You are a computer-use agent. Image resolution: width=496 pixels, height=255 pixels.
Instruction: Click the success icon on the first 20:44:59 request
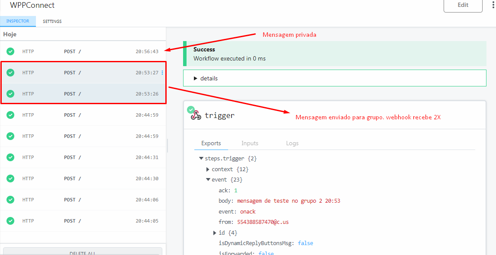click(10, 115)
